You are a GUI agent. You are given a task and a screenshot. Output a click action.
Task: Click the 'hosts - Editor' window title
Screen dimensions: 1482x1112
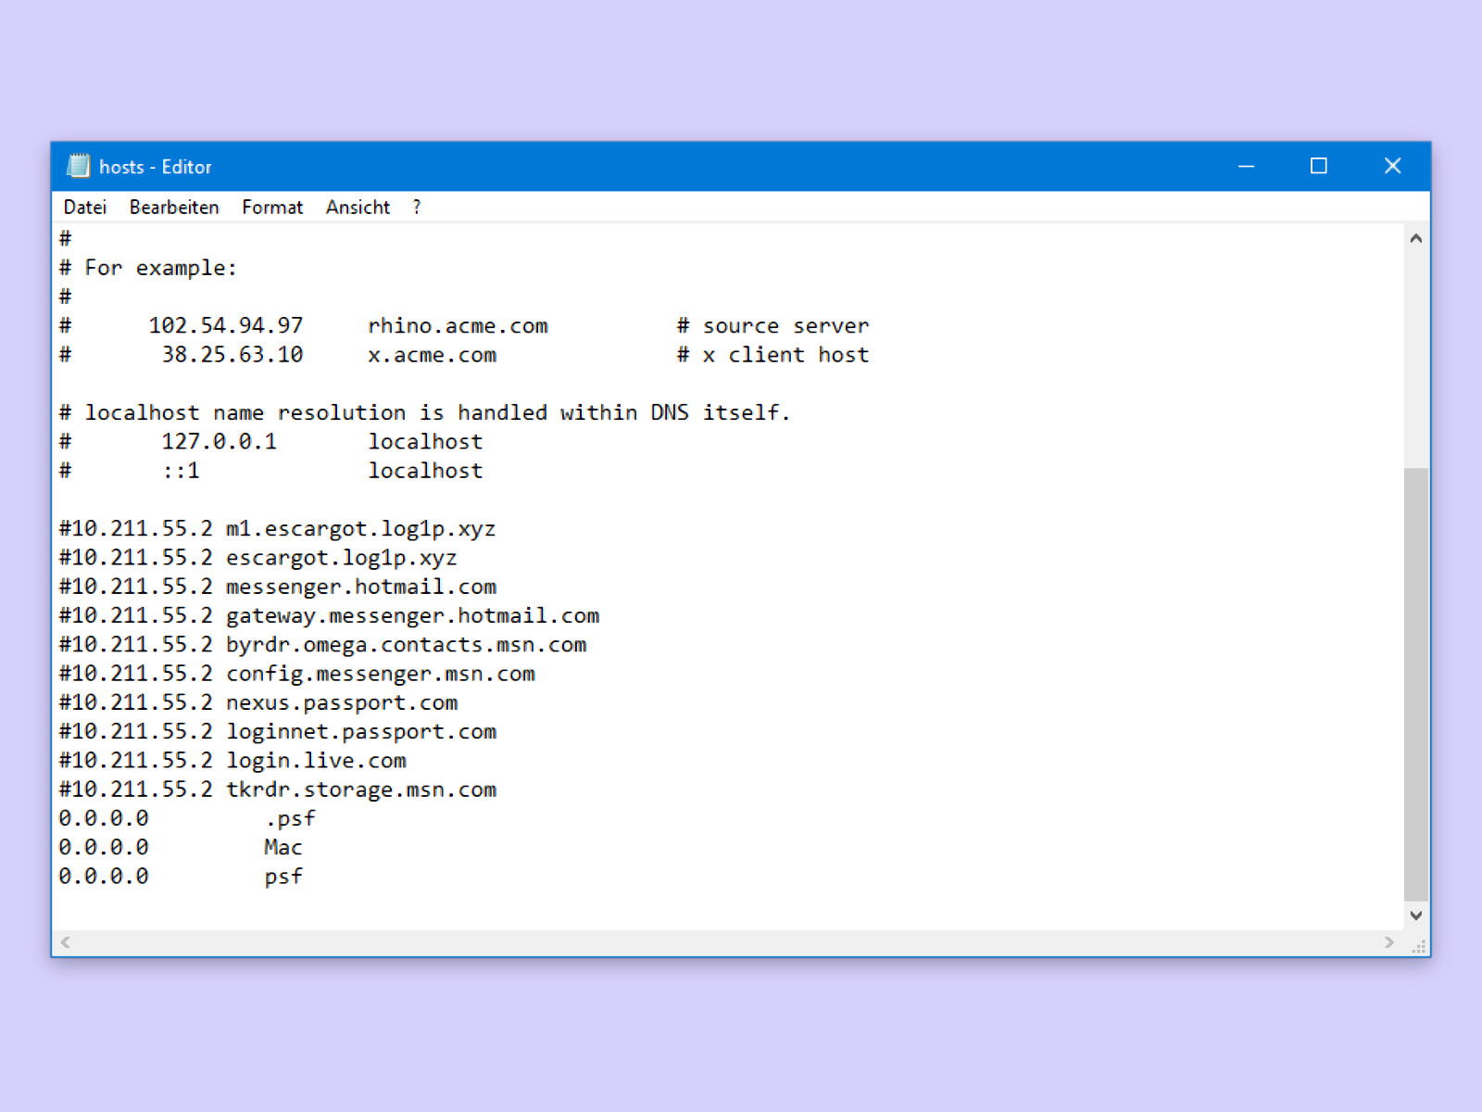click(x=156, y=167)
